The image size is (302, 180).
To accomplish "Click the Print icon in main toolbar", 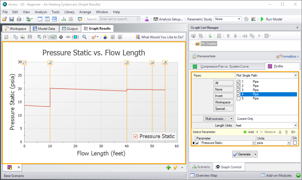I will click(19, 19).
